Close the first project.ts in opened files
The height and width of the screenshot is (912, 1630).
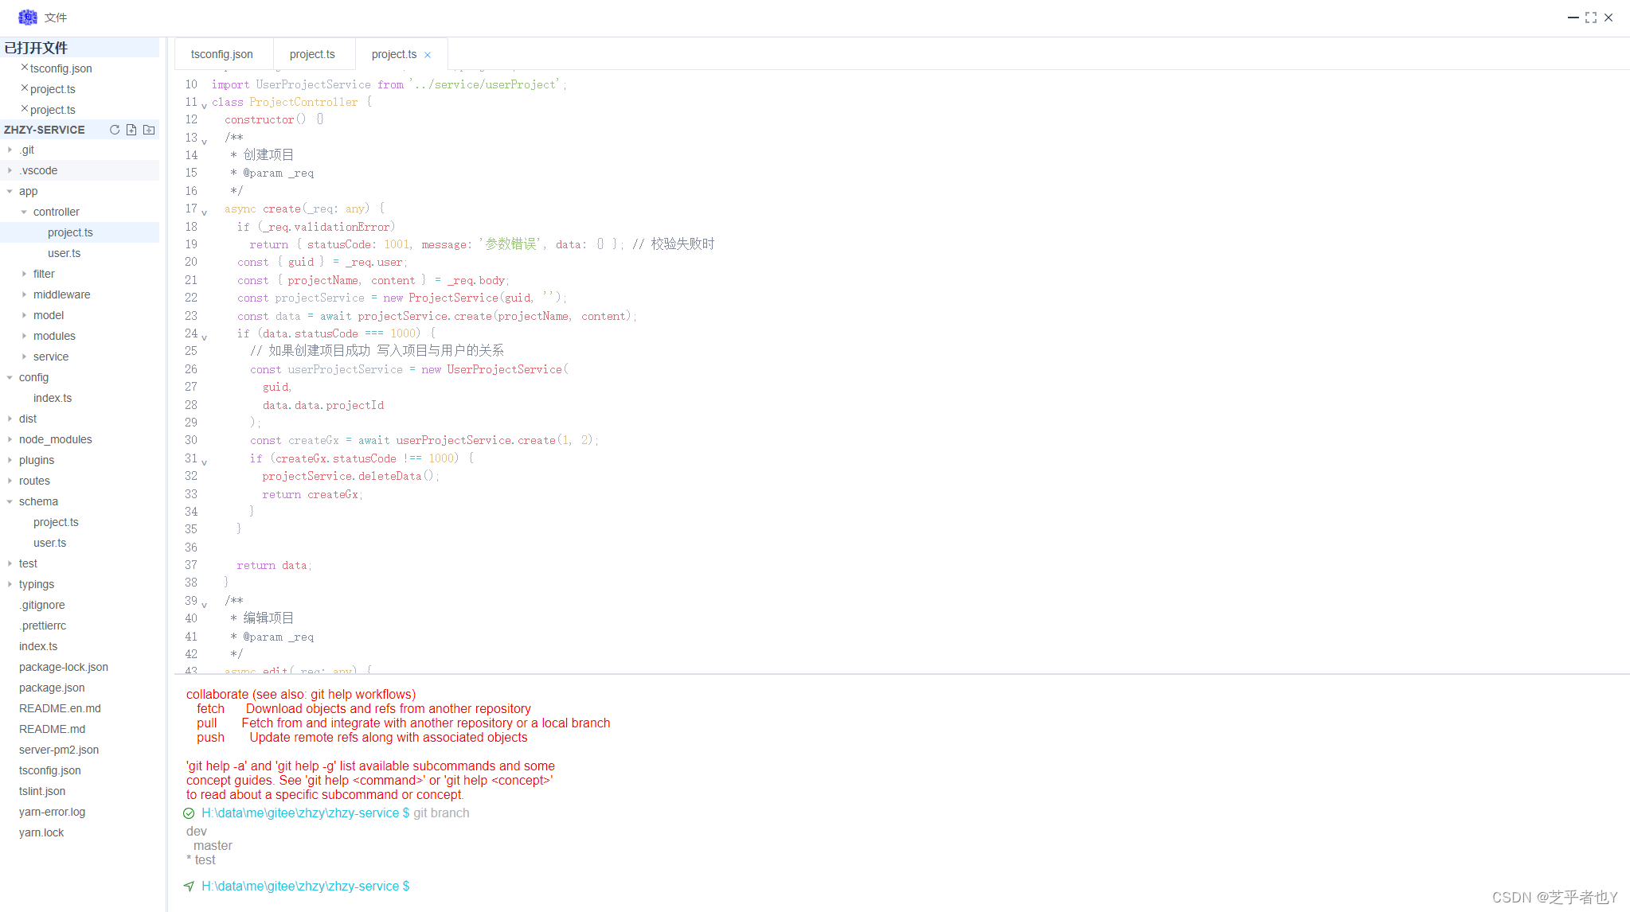click(x=23, y=88)
